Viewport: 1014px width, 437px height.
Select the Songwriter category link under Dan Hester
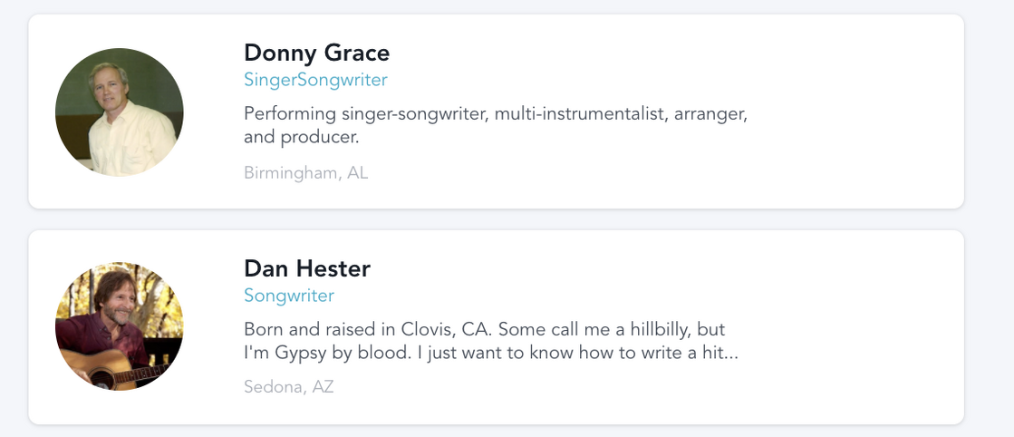click(x=289, y=296)
